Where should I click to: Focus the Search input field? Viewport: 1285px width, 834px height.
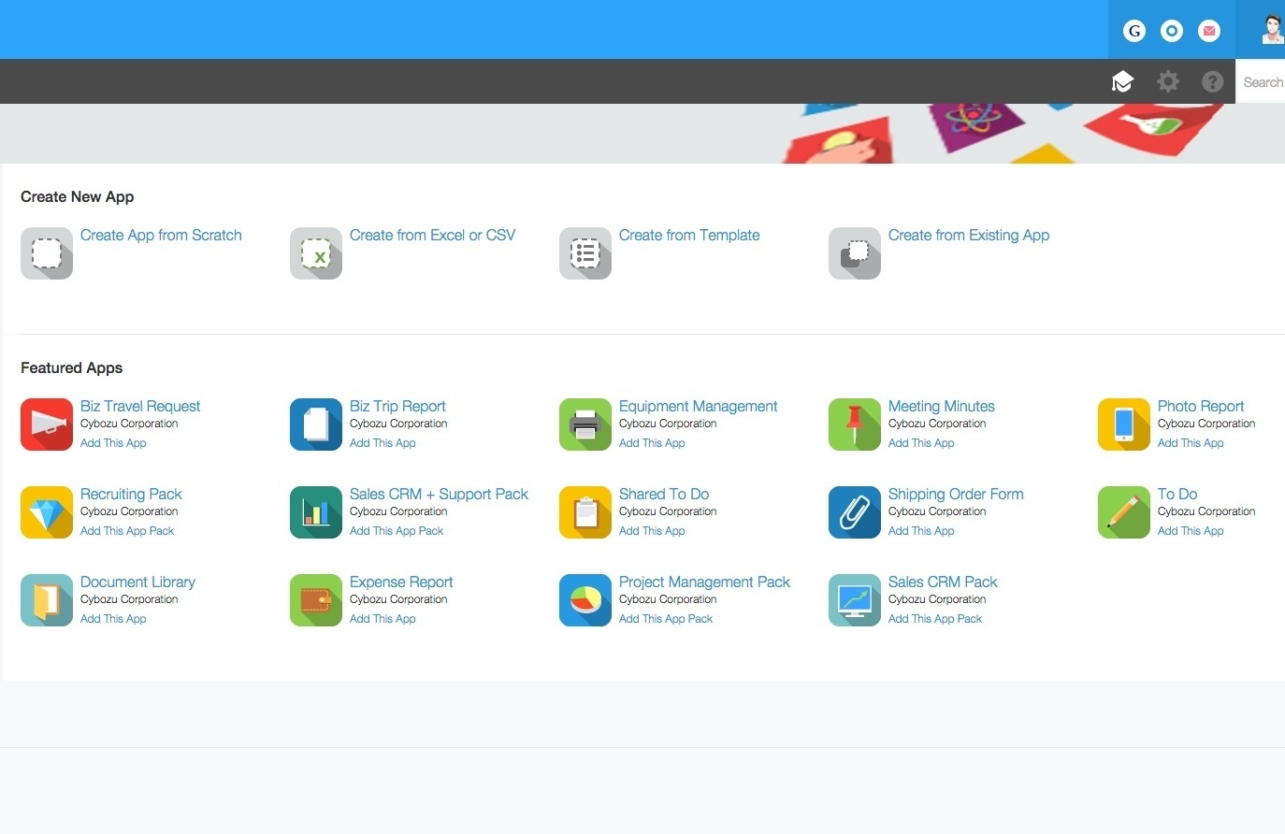pyautogui.click(x=1263, y=82)
